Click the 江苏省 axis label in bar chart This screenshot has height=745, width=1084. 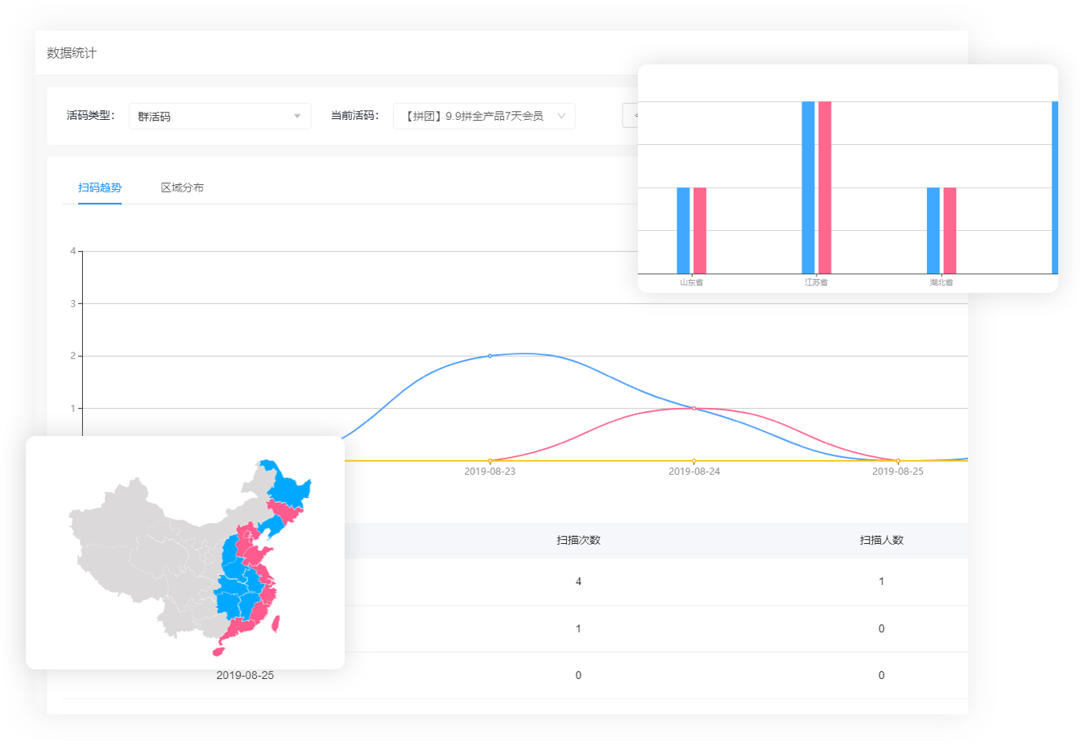pyautogui.click(x=816, y=282)
